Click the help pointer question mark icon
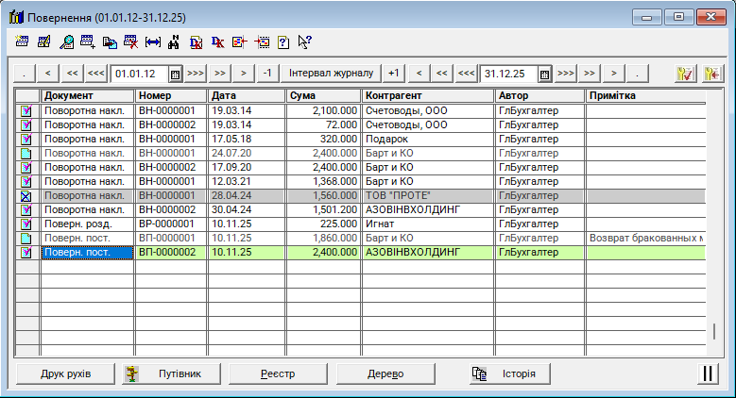The image size is (736, 398). click(304, 41)
